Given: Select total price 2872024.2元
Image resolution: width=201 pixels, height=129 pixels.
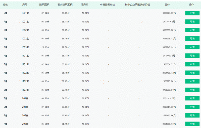Looking at the screenshot, I should 169,56.
